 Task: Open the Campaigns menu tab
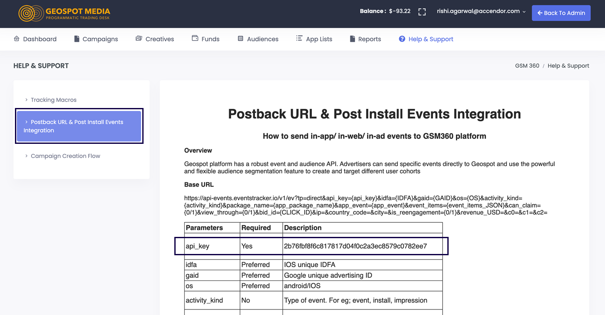100,39
